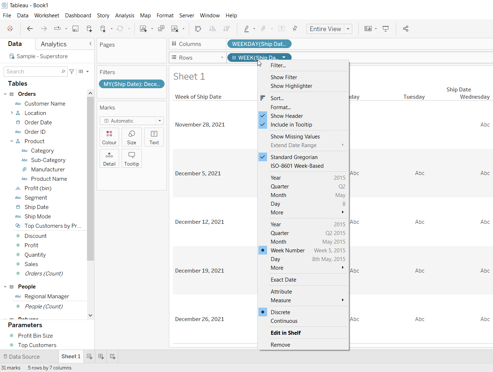Viewport: 493px width, 372px height.
Task: Collapse the Product table expander
Action: click(x=11, y=141)
